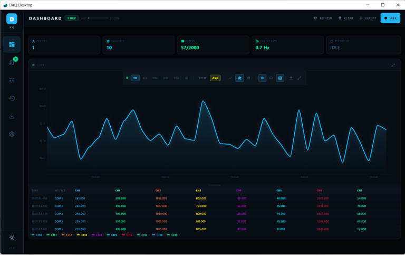405x255 pixels.
Task: Open the CH6 legend dropdown
Action: click(x=134, y=235)
